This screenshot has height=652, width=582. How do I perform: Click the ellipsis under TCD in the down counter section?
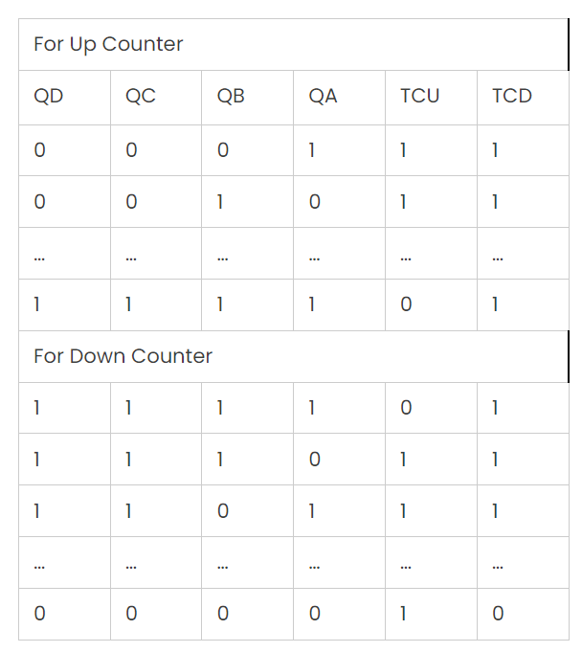(x=523, y=562)
